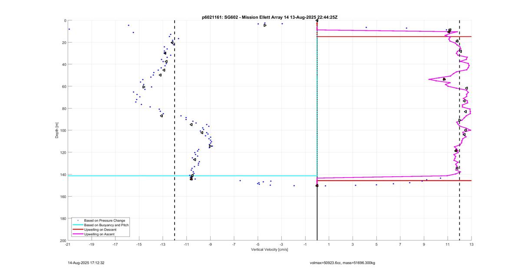
Task: Click legend entry 'Upwelling on Descent'
Action: tap(100, 230)
